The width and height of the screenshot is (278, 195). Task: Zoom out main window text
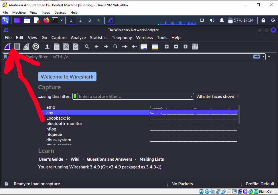pos(176,47)
